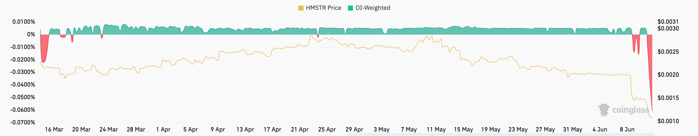Image resolution: width=698 pixels, height=136 pixels.
Task: Select the 1 Apr date label
Action: pyautogui.click(x=163, y=129)
